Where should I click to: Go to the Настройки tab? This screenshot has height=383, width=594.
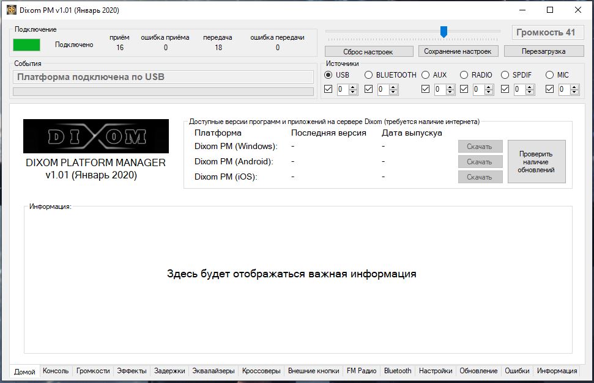click(x=436, y=371)
